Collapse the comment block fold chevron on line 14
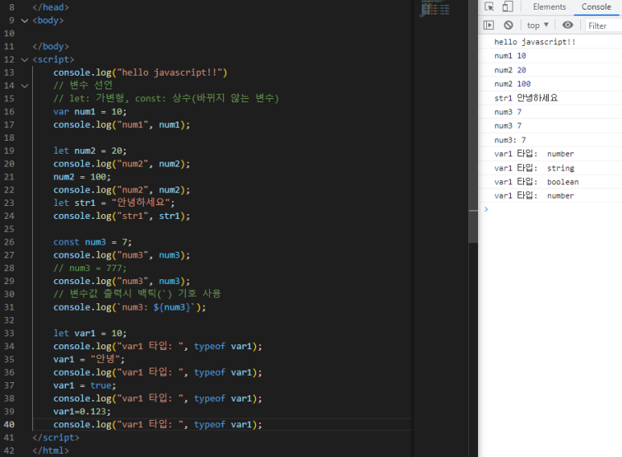Screen dimensions: 622x457 click(x=25, y=85)
